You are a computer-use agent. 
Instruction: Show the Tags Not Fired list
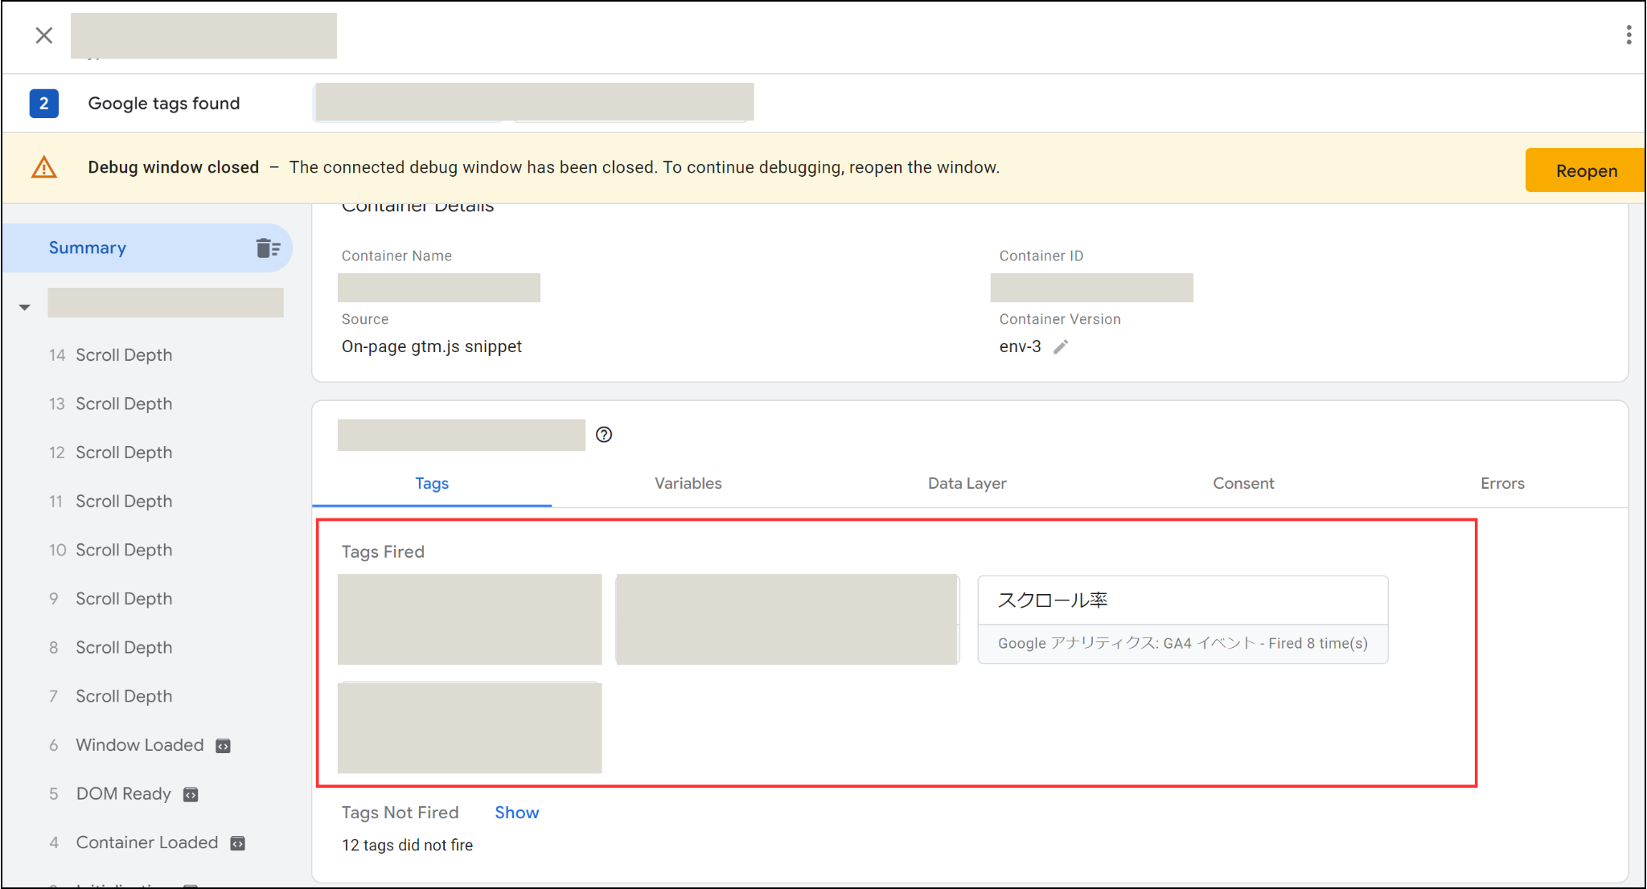517,813
